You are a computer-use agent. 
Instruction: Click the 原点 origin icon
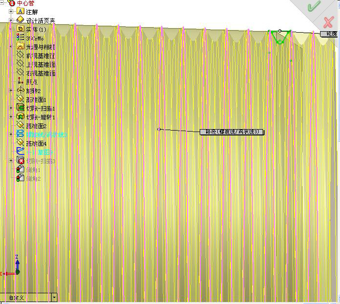click(20, 81)
